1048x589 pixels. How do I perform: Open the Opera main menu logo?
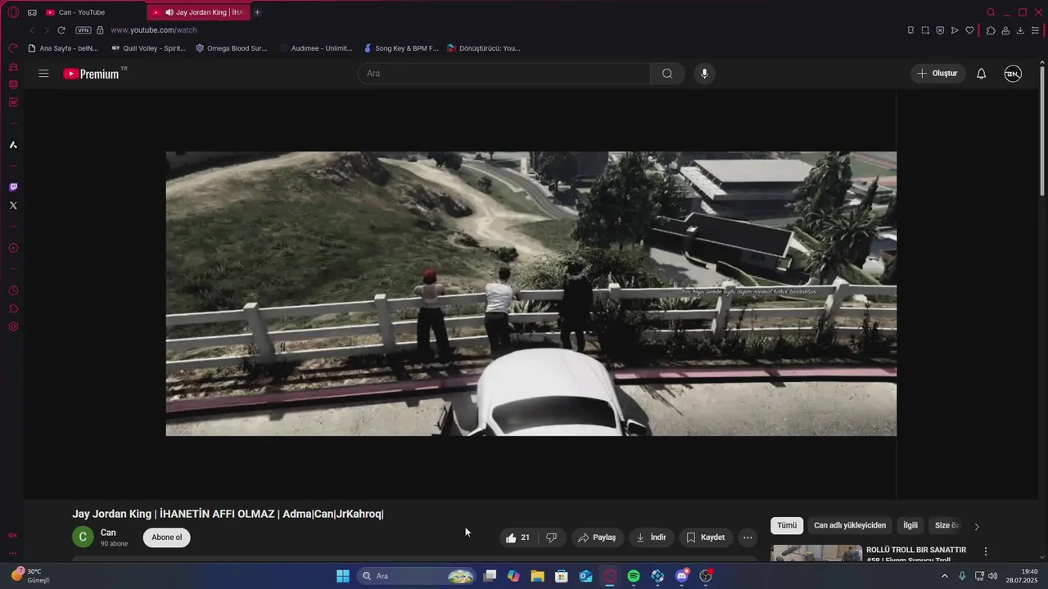tap(13, 12)
